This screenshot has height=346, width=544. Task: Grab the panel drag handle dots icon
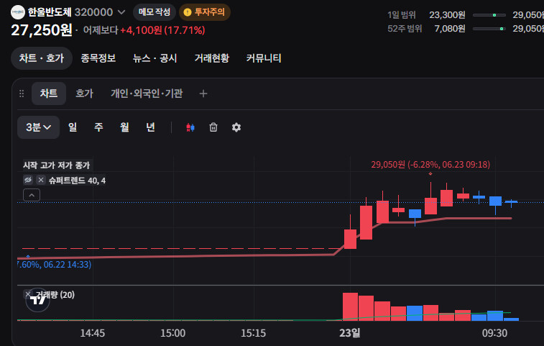coord(22,94)
